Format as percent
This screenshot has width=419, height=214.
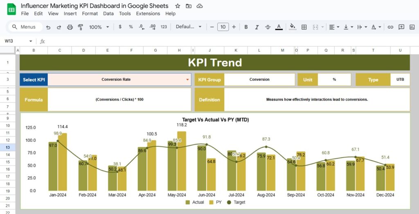(131, 27)
